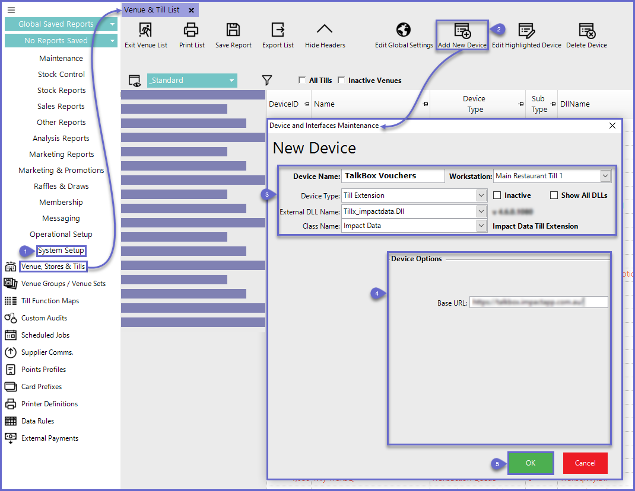
Task: Click the Hide Headers chevron icon
Action: [x=325, y=29]
